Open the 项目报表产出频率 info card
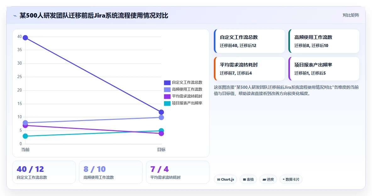 324,69
